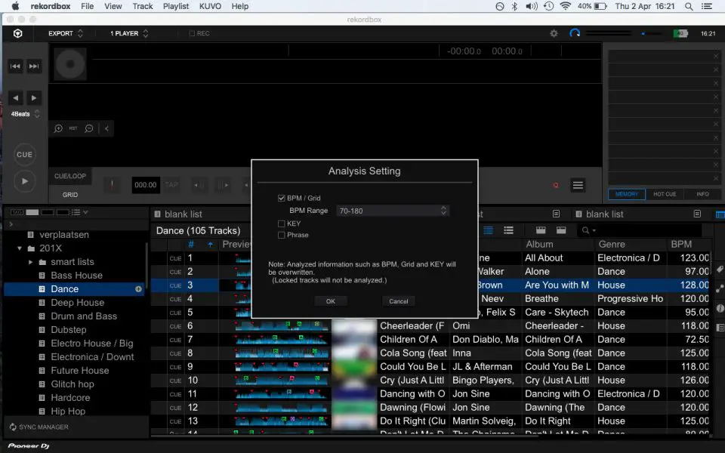This screenshot has width=725, height=453.
Task: Open the Track menu
Action: point(143,7)
